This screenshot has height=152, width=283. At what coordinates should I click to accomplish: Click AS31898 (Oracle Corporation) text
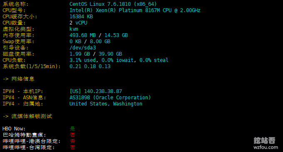coord(110,98)
